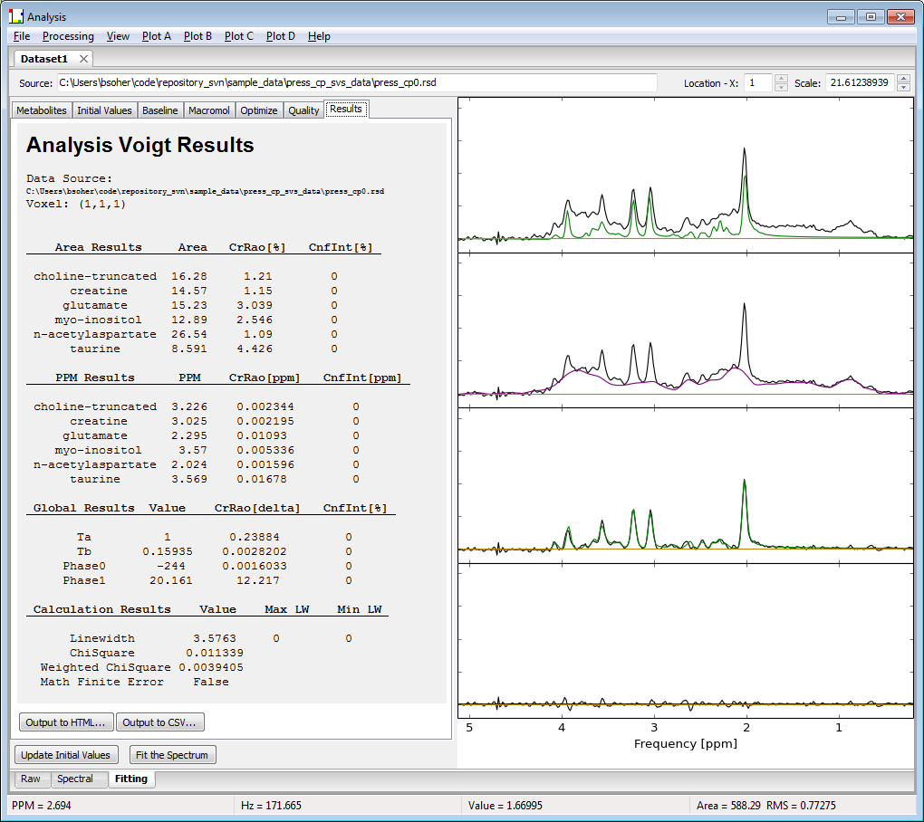Go to the Baseline tab
Viewport: 924px width, 822px height.
pos(160,110)
